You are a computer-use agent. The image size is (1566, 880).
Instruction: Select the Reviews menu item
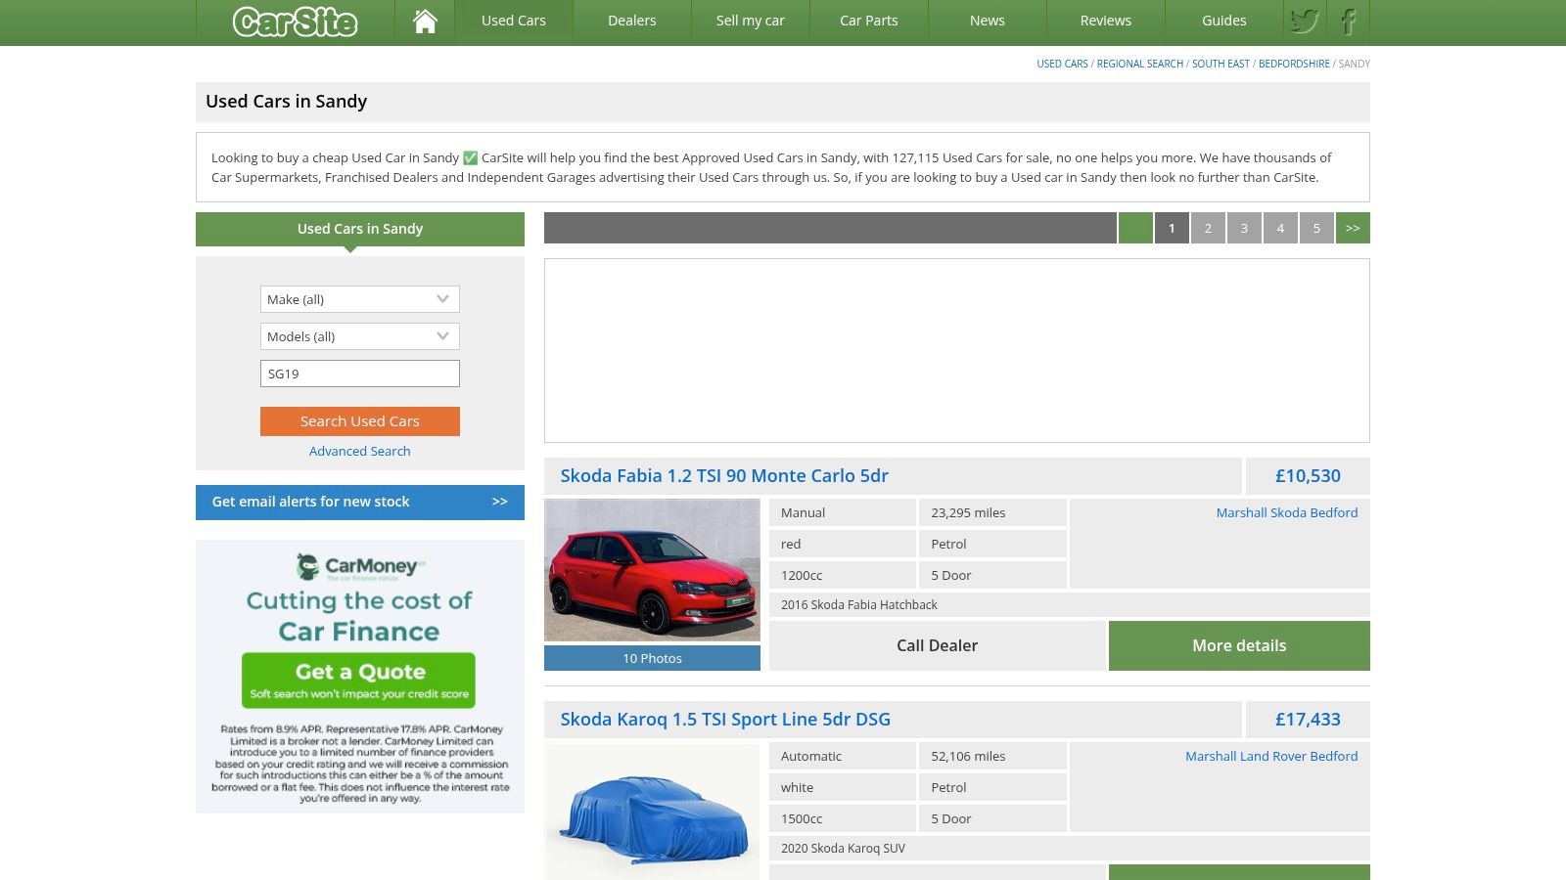tap(1105, 21)
